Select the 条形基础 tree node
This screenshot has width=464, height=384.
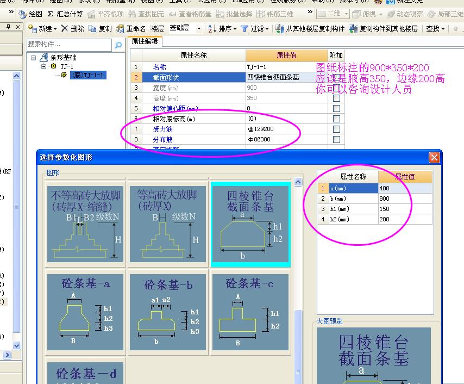(x=64, y=58)
